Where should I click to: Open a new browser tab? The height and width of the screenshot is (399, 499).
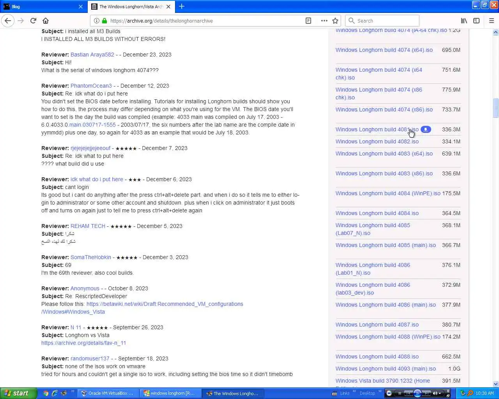182,6
